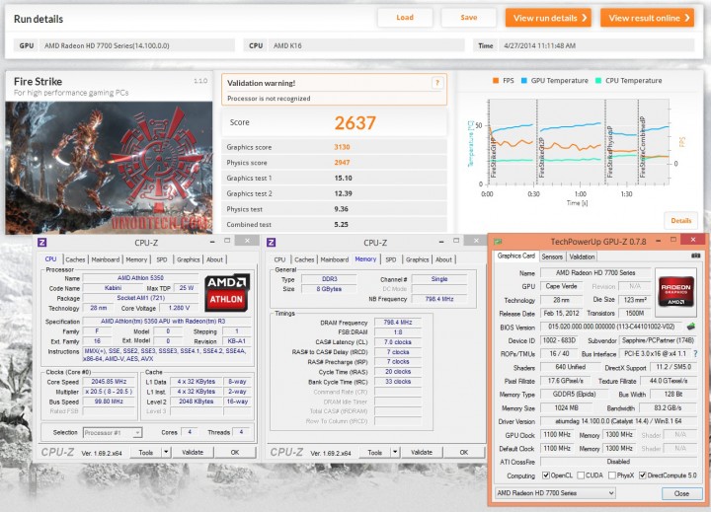Switch to the Sensors tab in GPU-Z

point(552,256)
